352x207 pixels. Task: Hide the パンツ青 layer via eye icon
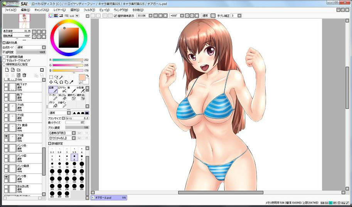(6, 177)
